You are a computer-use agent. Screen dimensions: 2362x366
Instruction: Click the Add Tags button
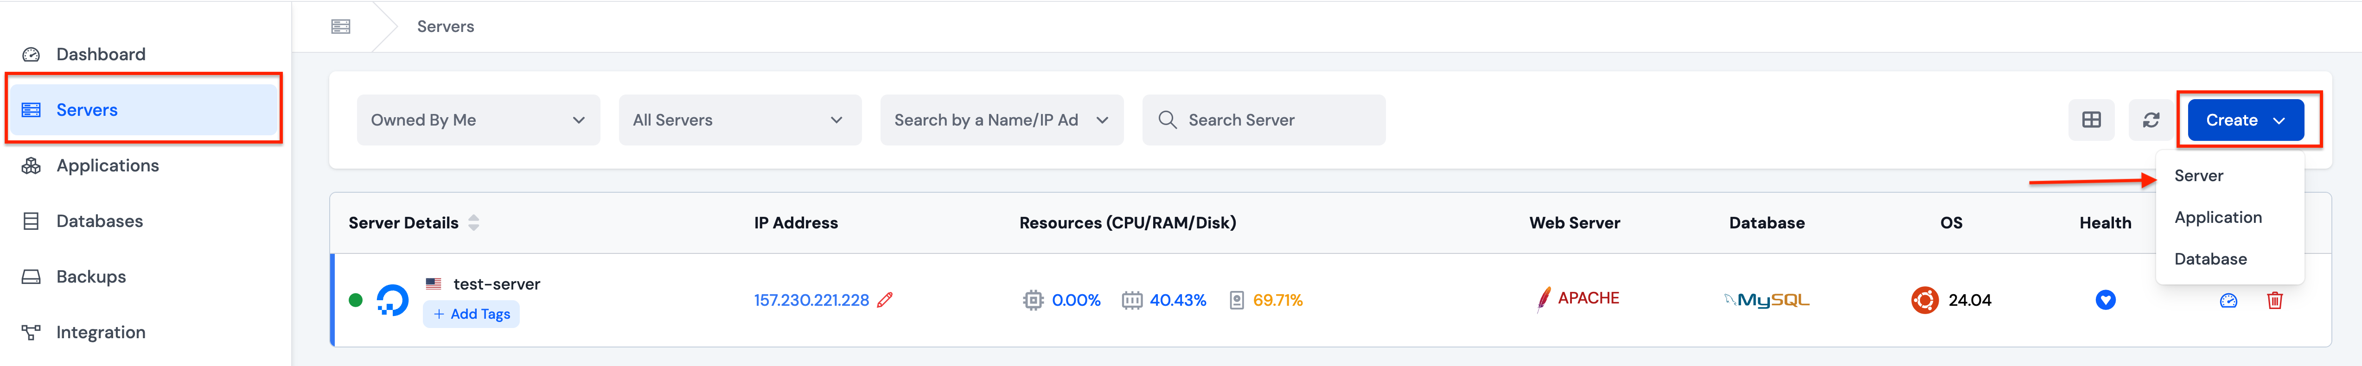pos(471,314)
